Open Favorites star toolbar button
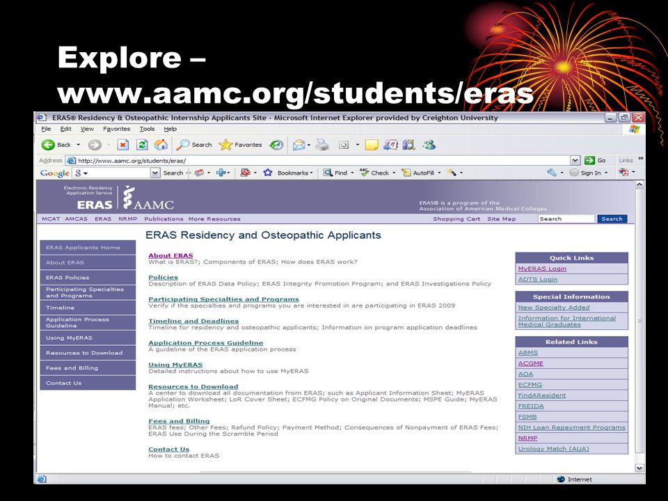 (x=240, y=145)
